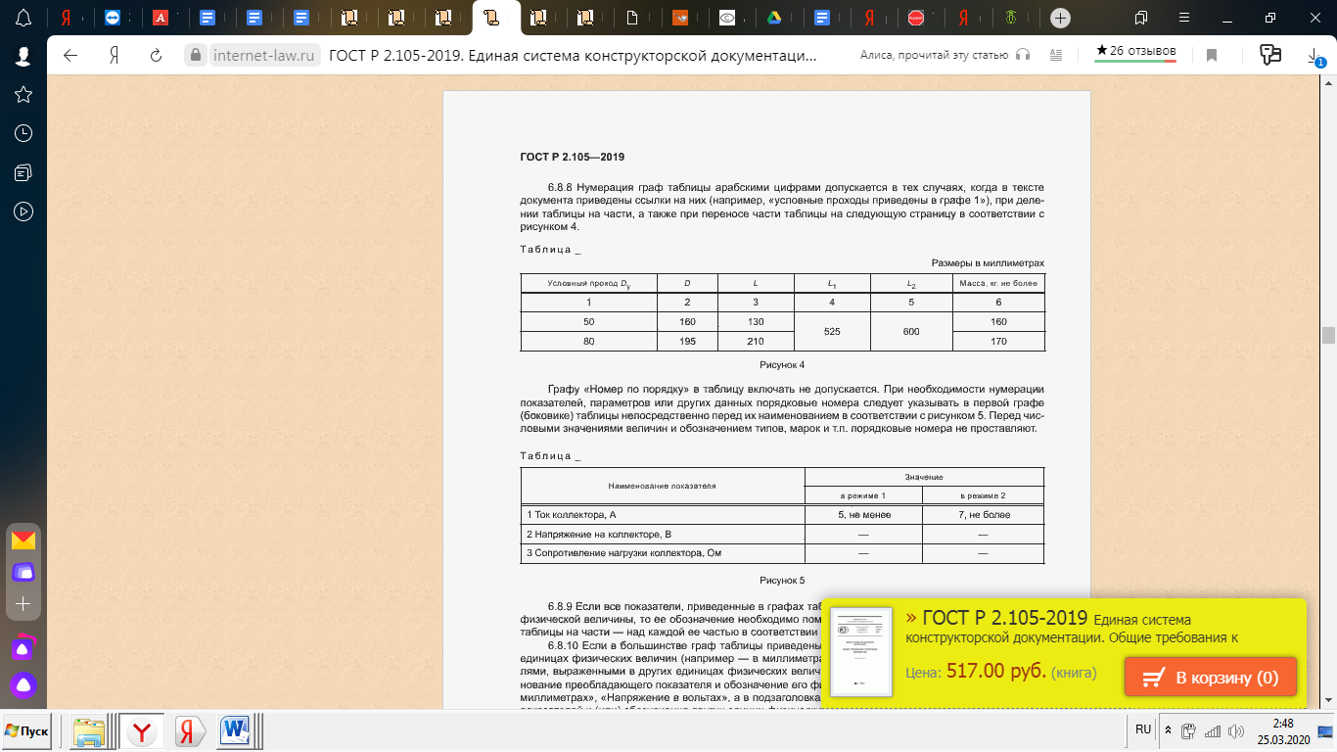Click the notifications bell icon
The width and height of the screenshot is (1337, 752).
click(23, 18)
